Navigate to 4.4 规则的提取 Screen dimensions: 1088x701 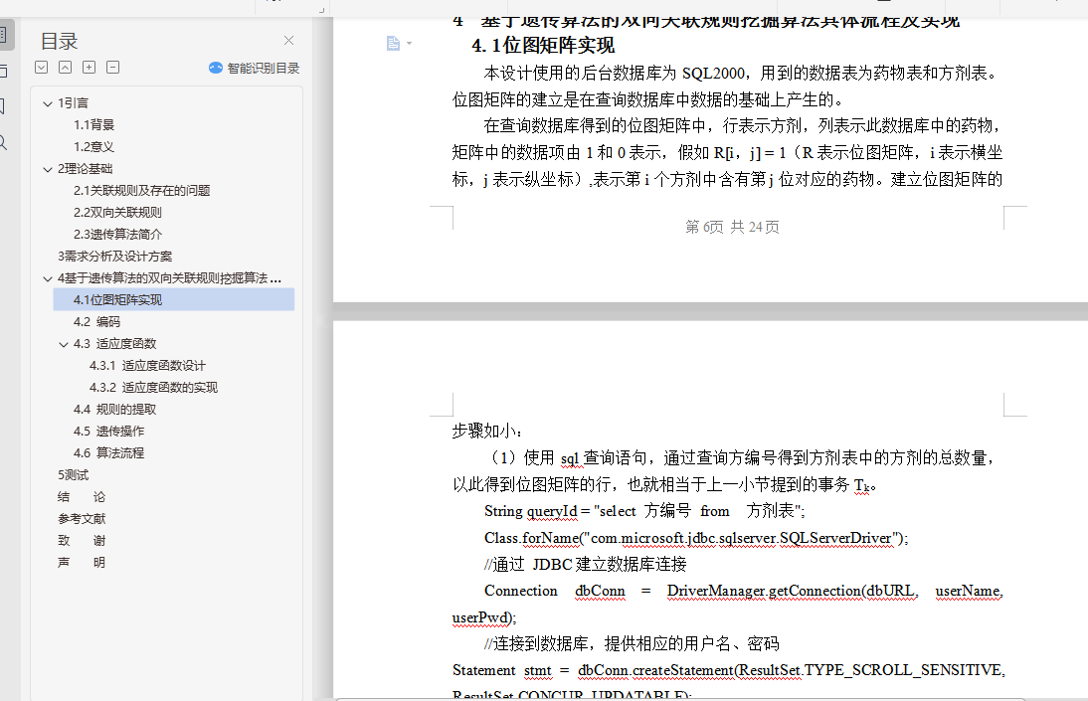114,410
